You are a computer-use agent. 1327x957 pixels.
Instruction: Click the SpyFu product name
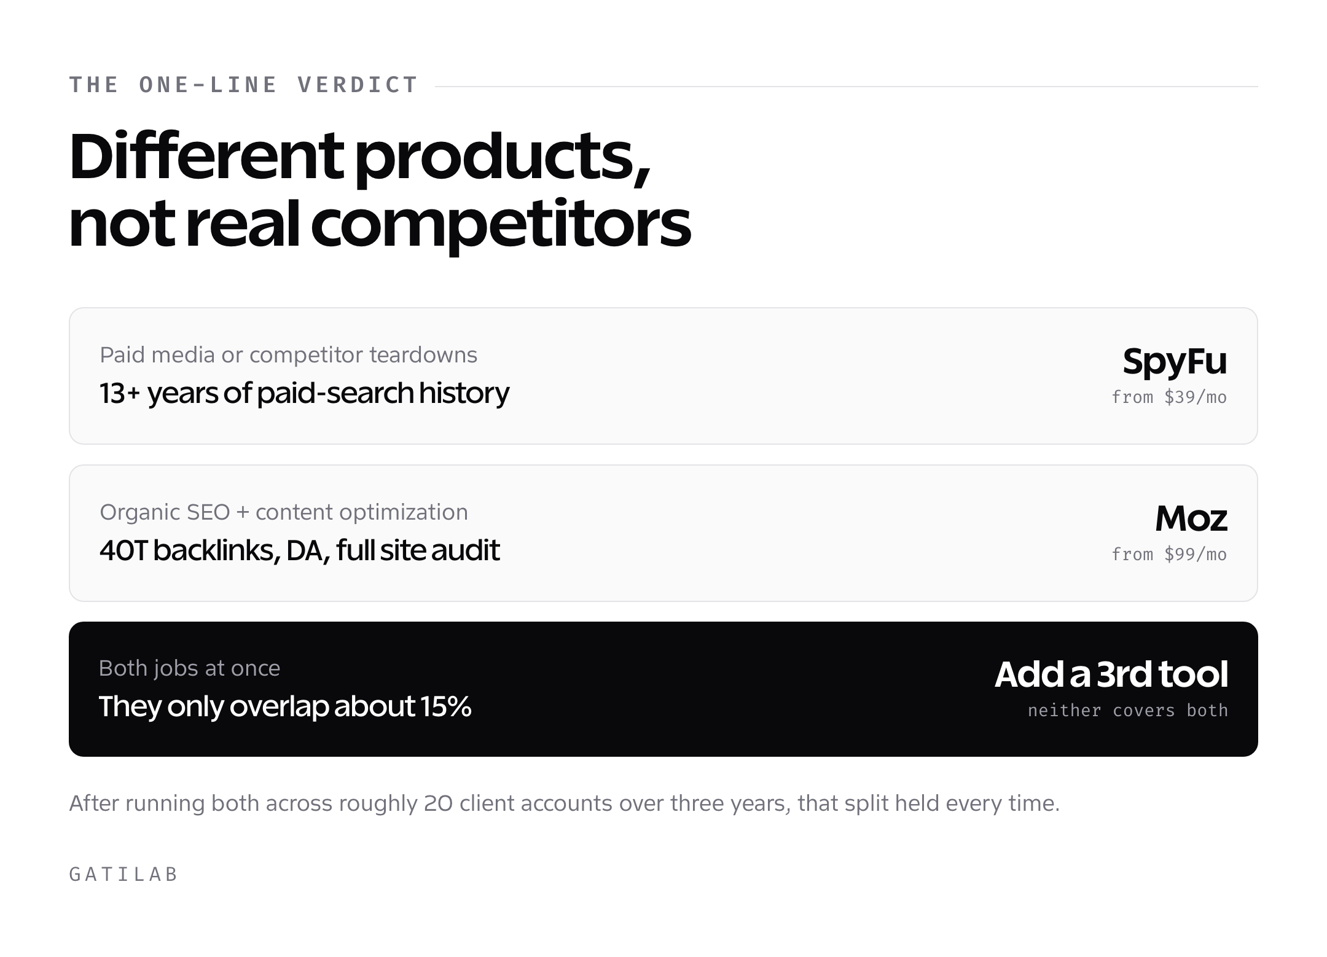[1174, 361]
